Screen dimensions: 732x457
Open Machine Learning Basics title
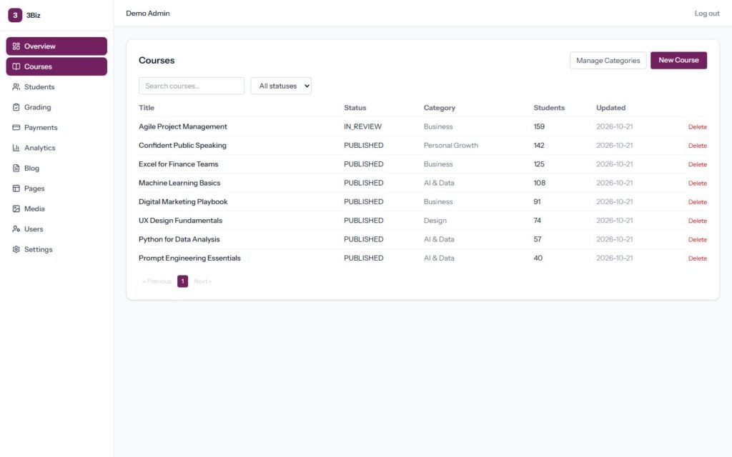[x=179, y=183]
